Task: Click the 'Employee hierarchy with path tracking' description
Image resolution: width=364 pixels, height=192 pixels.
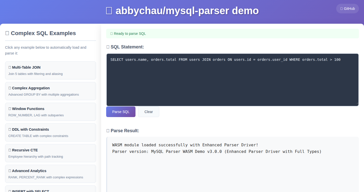Action: point(36,157)
